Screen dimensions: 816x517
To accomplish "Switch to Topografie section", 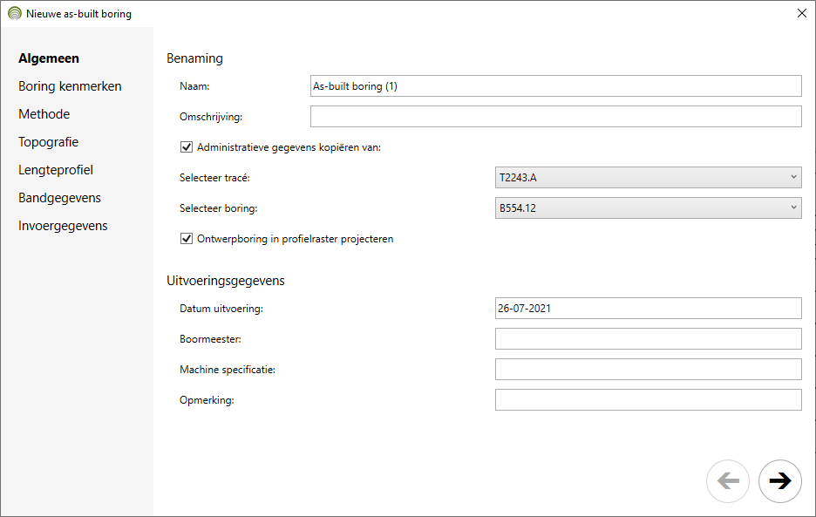I will pyautogui.click(x=49, y=142).
